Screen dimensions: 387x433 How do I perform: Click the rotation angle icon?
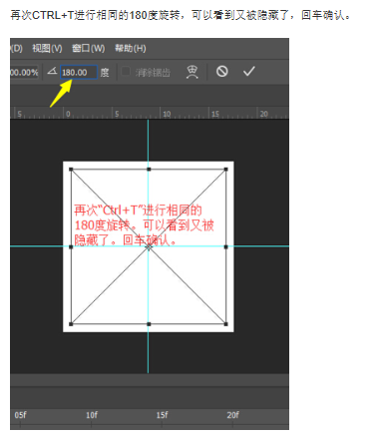(52, 71)
